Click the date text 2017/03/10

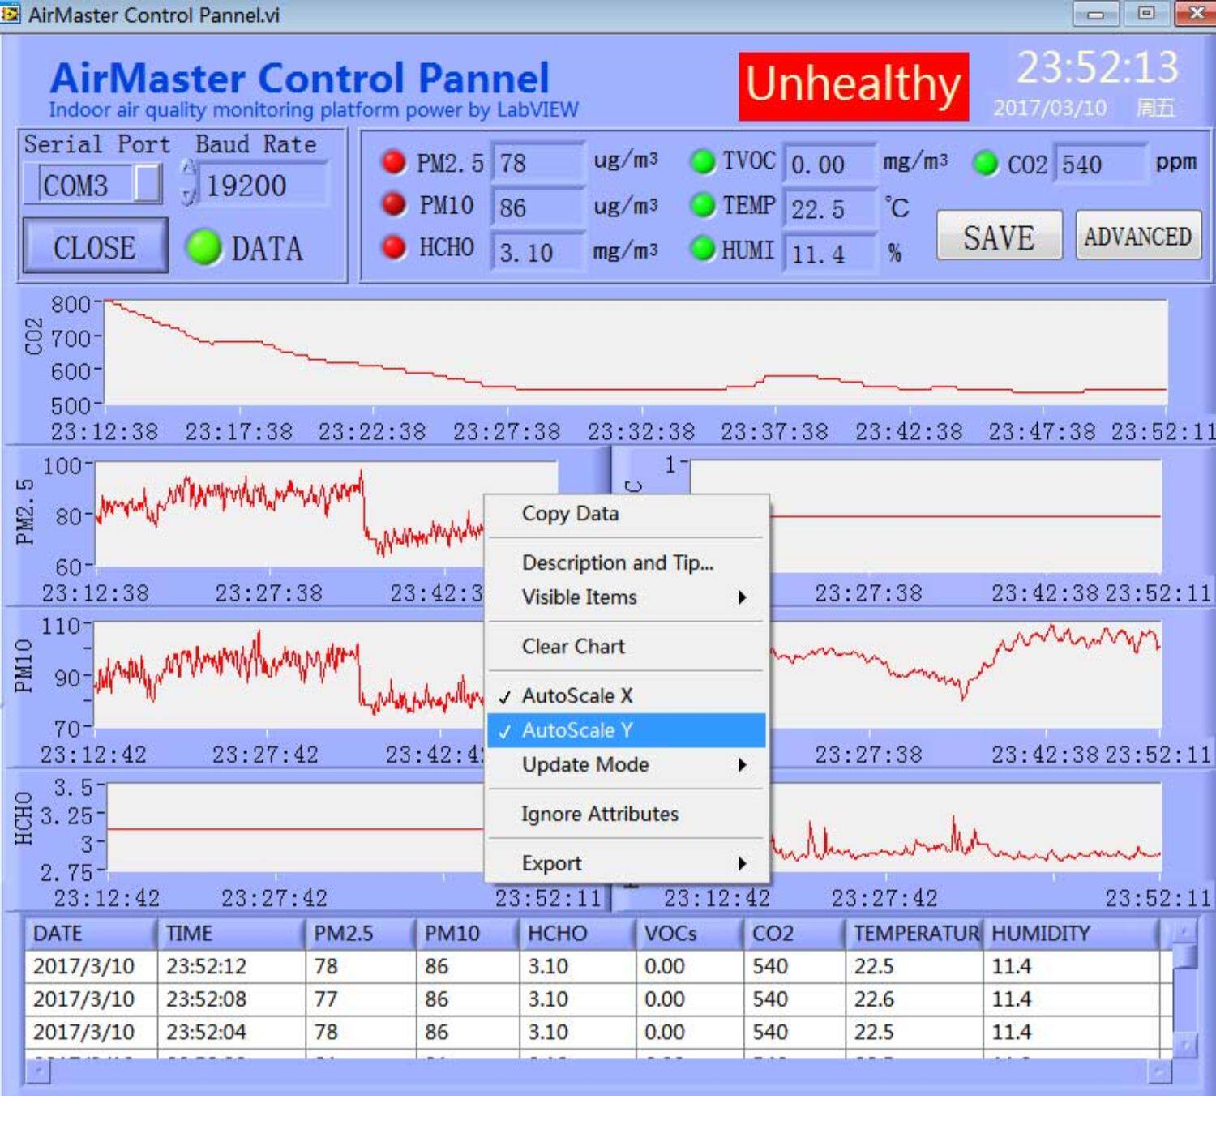pyautogui.click(x=1050, y=108)
